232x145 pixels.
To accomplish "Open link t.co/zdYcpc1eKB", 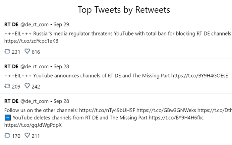I will click(x=31, y=41).
